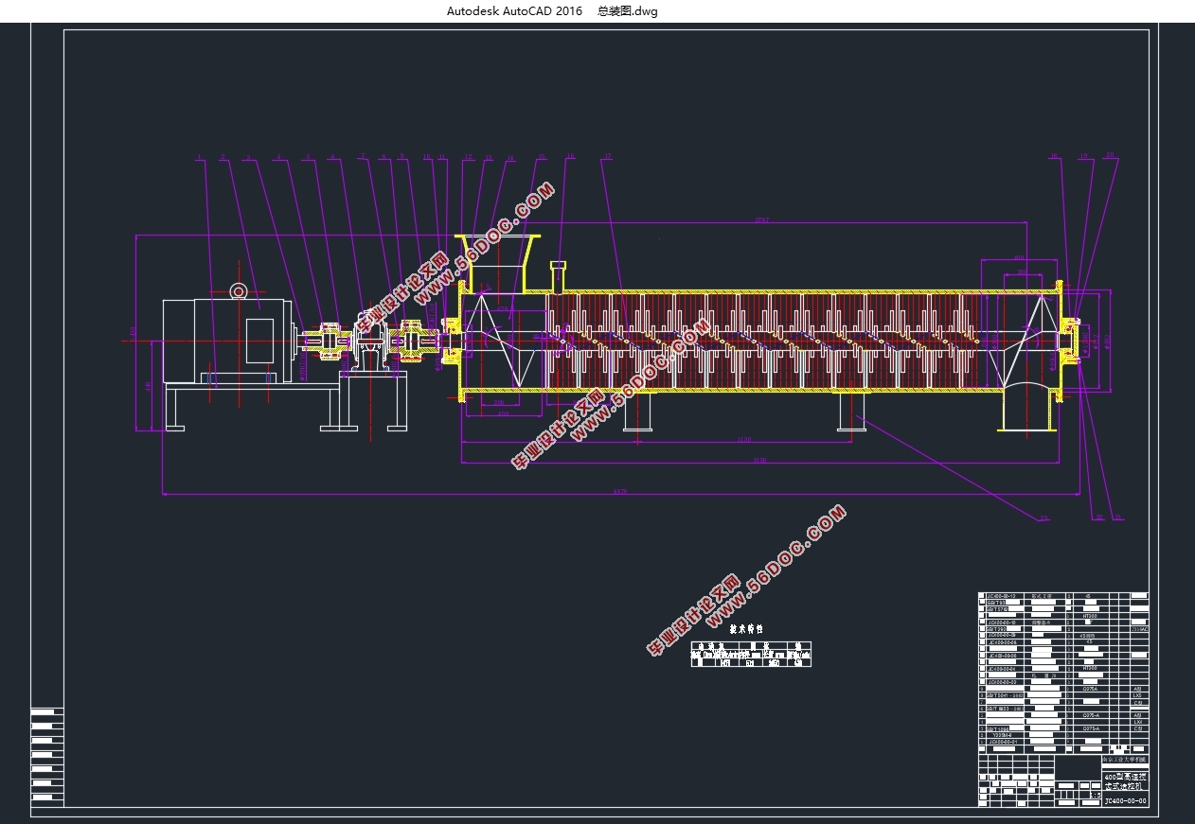Image resolution: width=1195 pixels, height=824 pixels.
Task: Click part balloon number 1
Action: tap(200, 157)
